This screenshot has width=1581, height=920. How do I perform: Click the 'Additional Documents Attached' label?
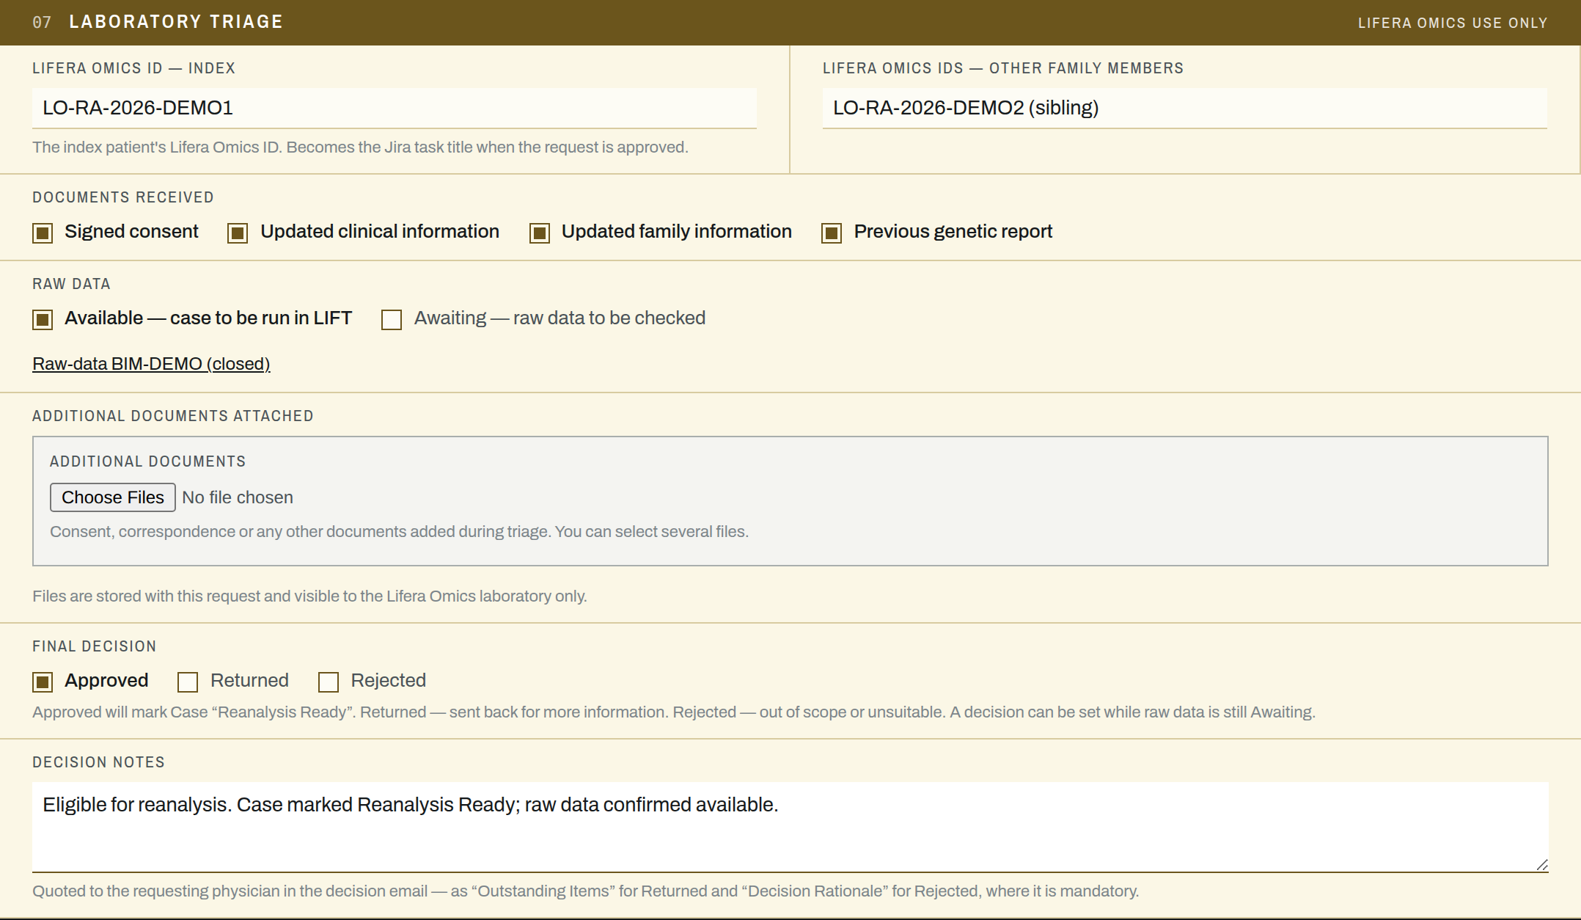[173, 416]
